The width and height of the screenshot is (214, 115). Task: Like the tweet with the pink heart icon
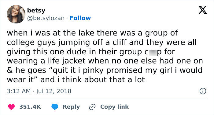[12, 107]
